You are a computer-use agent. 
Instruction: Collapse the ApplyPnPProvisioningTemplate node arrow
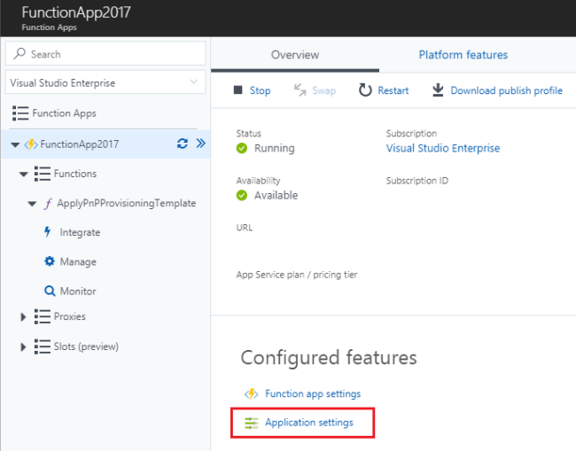[x=32, y=204]
